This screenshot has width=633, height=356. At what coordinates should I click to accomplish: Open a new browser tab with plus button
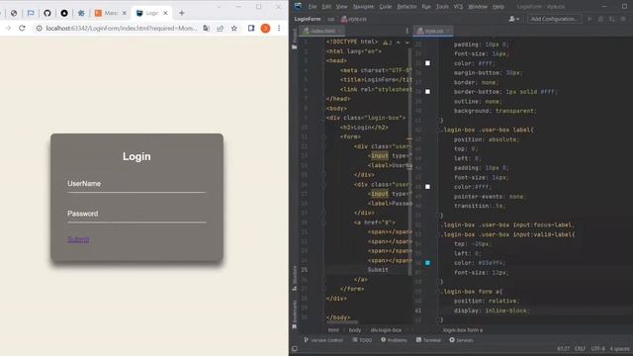[x=181, y=13]
